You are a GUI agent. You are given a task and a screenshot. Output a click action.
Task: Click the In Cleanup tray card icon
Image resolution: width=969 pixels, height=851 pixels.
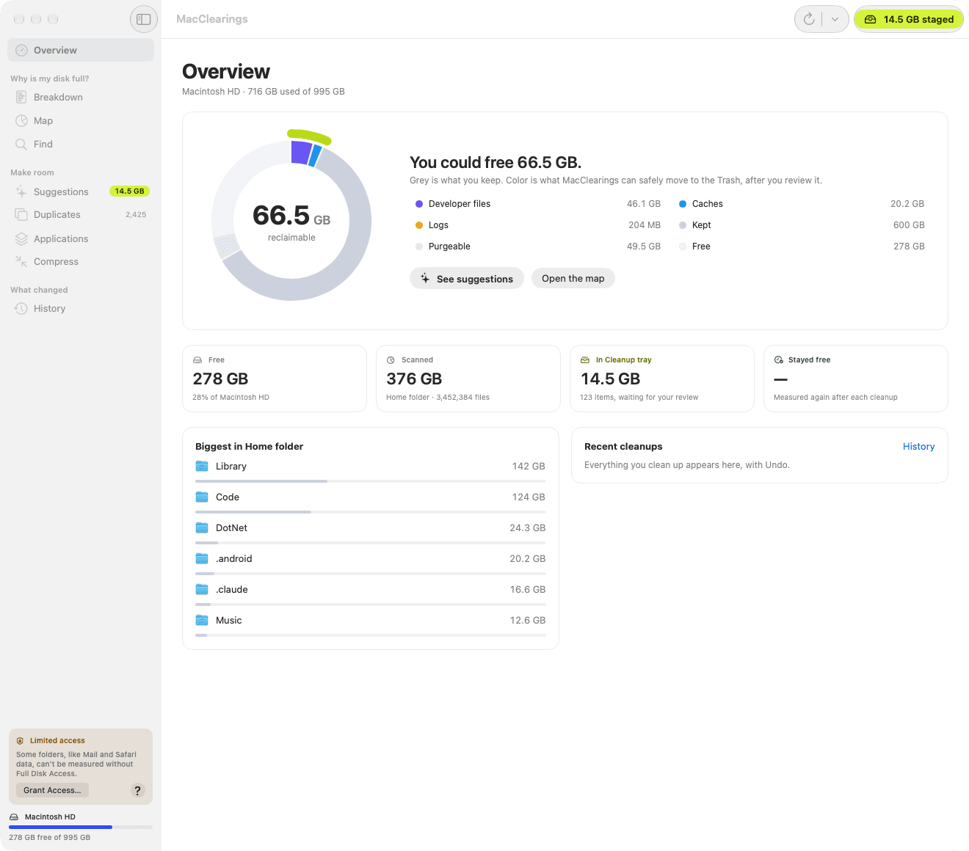click(x=585, y=360)
